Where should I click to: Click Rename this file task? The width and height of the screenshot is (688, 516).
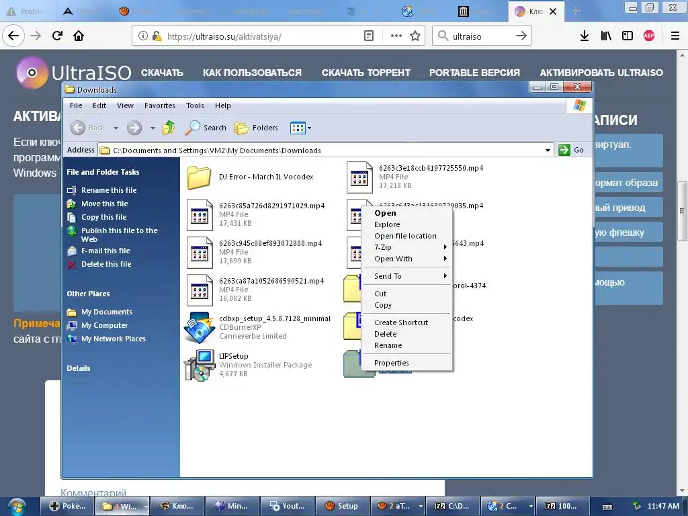pyautogui.click(x=109, y=190)
